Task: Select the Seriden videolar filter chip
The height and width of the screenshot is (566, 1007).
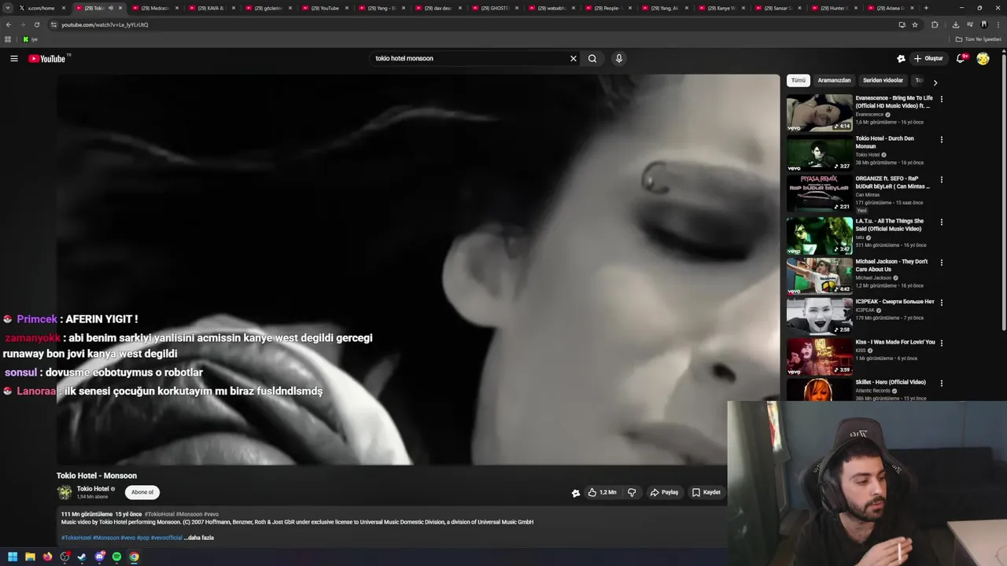Action: pyautogui.click(x=883, y=80)
